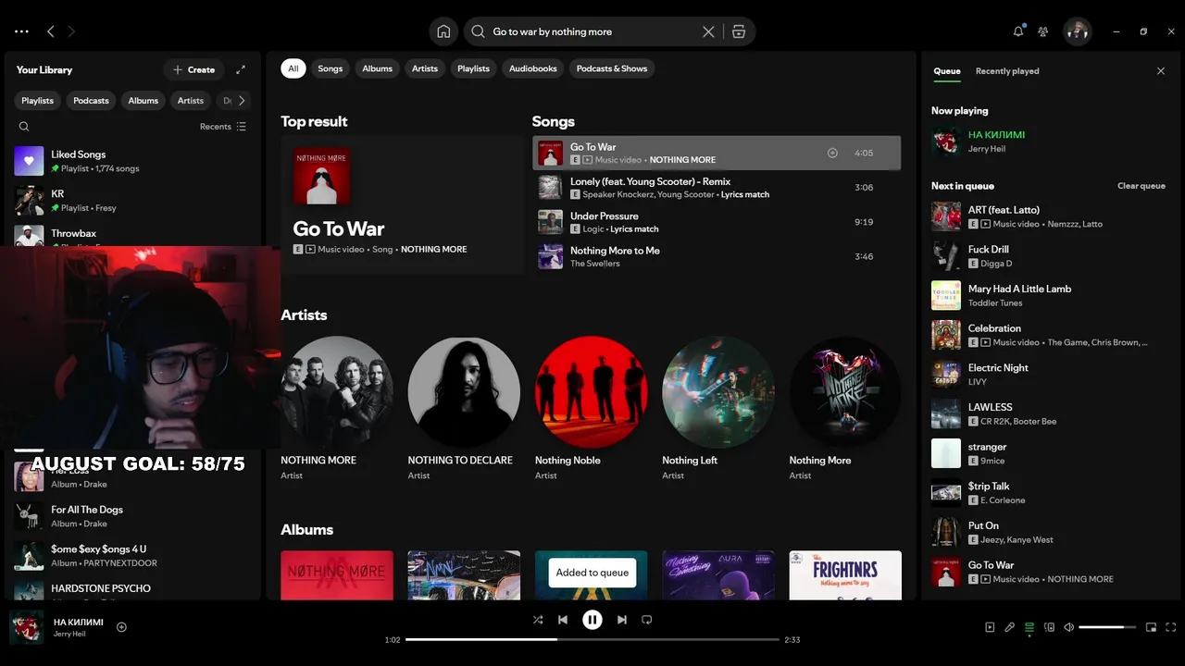This screenshot has height=666, width=1185.
Task: Expand Your Library to full view
Action: (x=241, y=69)
